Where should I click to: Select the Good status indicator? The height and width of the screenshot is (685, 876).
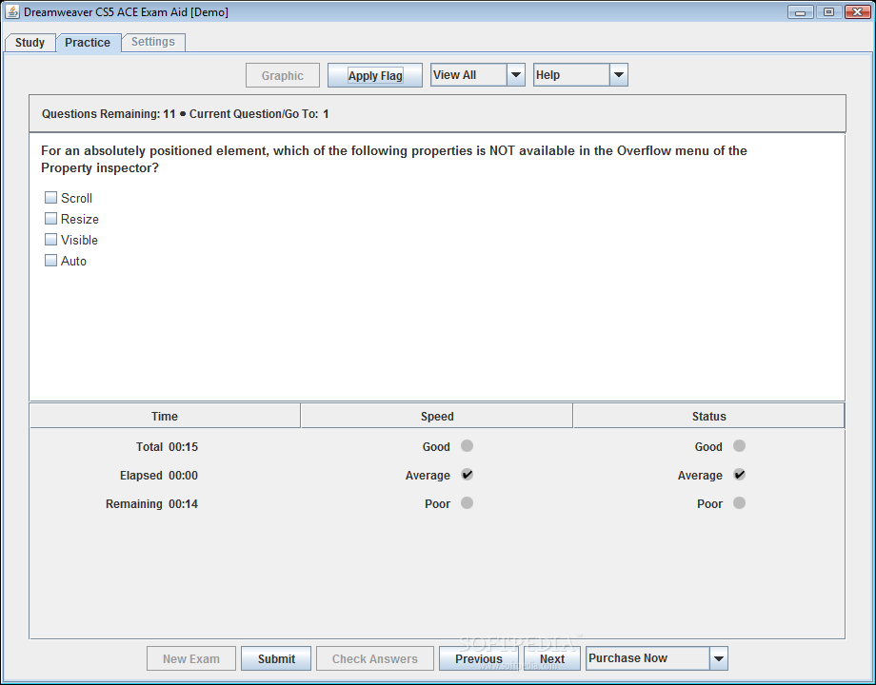(x=739, y=446)
